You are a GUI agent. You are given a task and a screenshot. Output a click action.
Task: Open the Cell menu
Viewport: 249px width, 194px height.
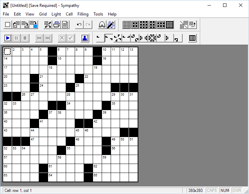click(x=69, y=14)
